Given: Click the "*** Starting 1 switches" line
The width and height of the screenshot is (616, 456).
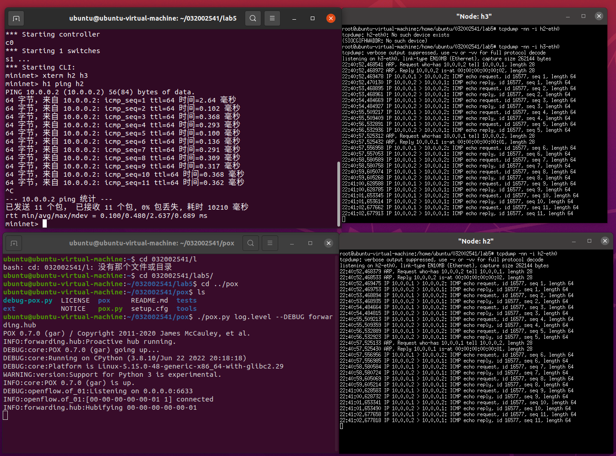Looking at the screenshot, I should 53,51.
